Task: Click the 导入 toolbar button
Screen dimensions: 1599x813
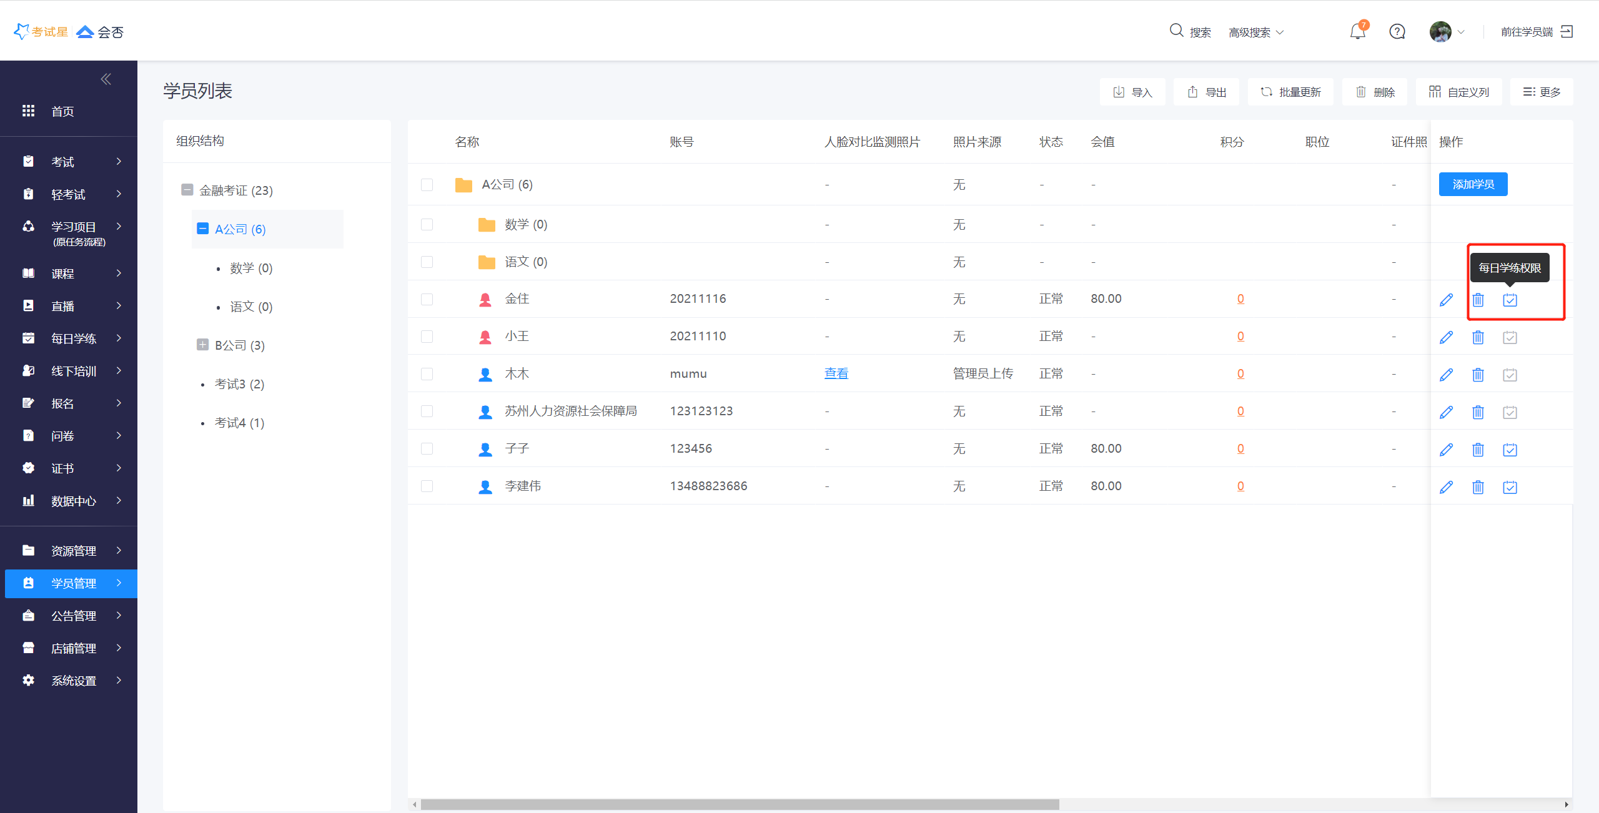Action: click(1132, 92)
